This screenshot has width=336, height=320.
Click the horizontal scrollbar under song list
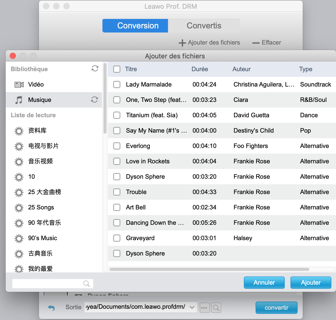pos(209,269)
